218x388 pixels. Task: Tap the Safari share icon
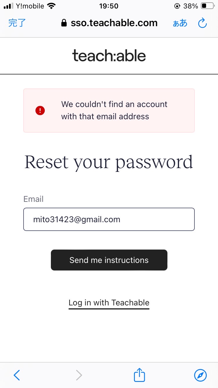point(139,375)
